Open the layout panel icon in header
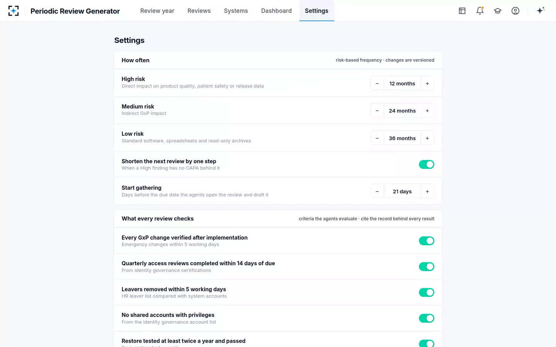The width and height of the screenshot is (556, 347). 462,11
